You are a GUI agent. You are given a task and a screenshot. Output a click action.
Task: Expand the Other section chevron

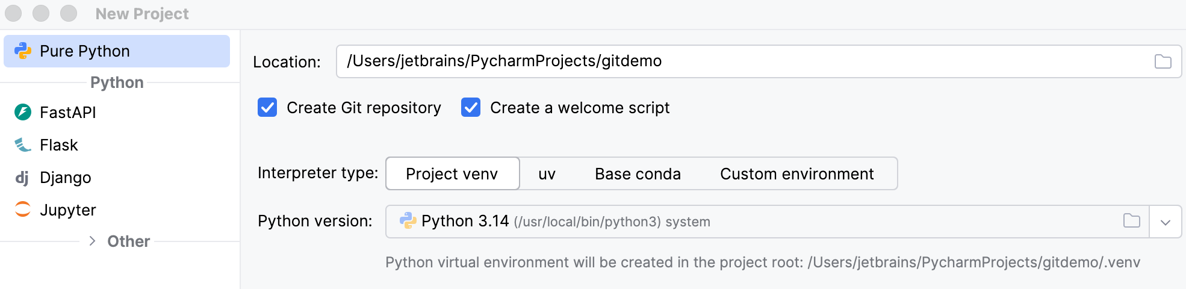pyautogui.click(x=92, y=241)
